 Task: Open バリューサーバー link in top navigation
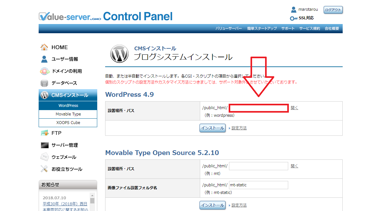click(x=229, y=28)
